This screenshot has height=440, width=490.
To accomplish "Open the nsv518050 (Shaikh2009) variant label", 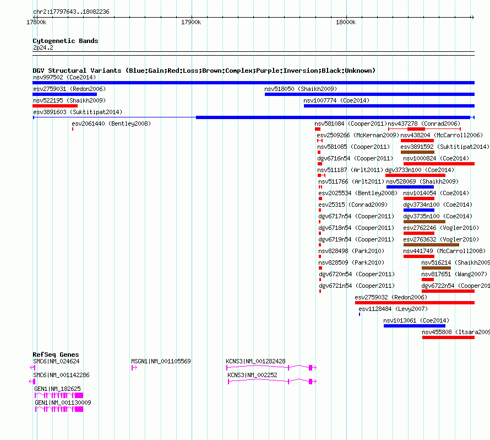I will (301, 89).
